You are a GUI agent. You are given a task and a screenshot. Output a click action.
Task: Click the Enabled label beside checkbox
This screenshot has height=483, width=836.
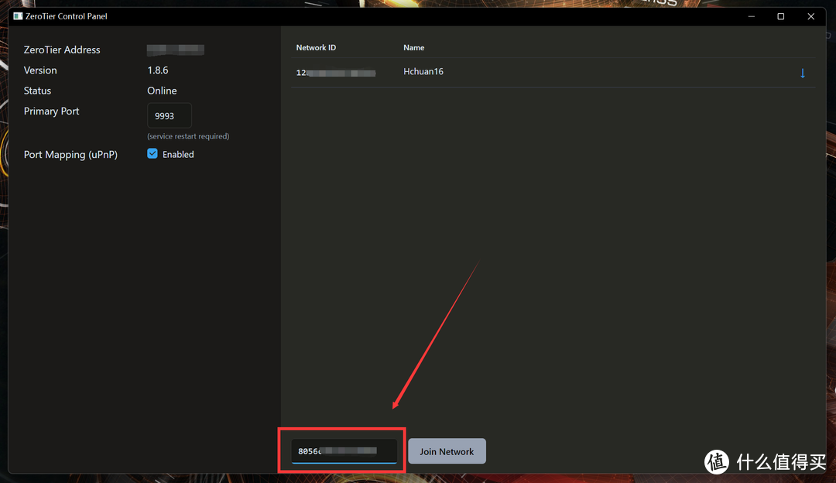[x=178, y=155]
